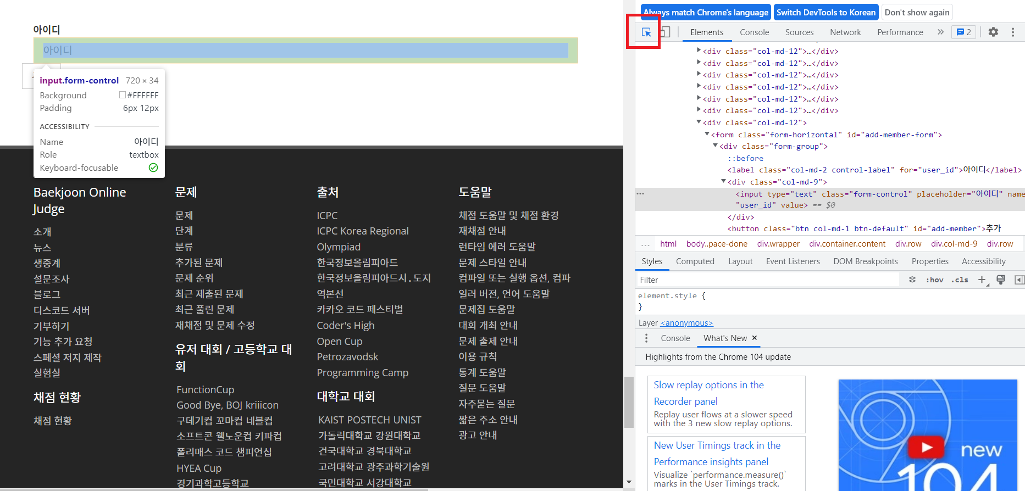This screenshot has width=1025, height=491.
Task: Open the drawer three-dot menu beside Console
Action: [646, 338]
